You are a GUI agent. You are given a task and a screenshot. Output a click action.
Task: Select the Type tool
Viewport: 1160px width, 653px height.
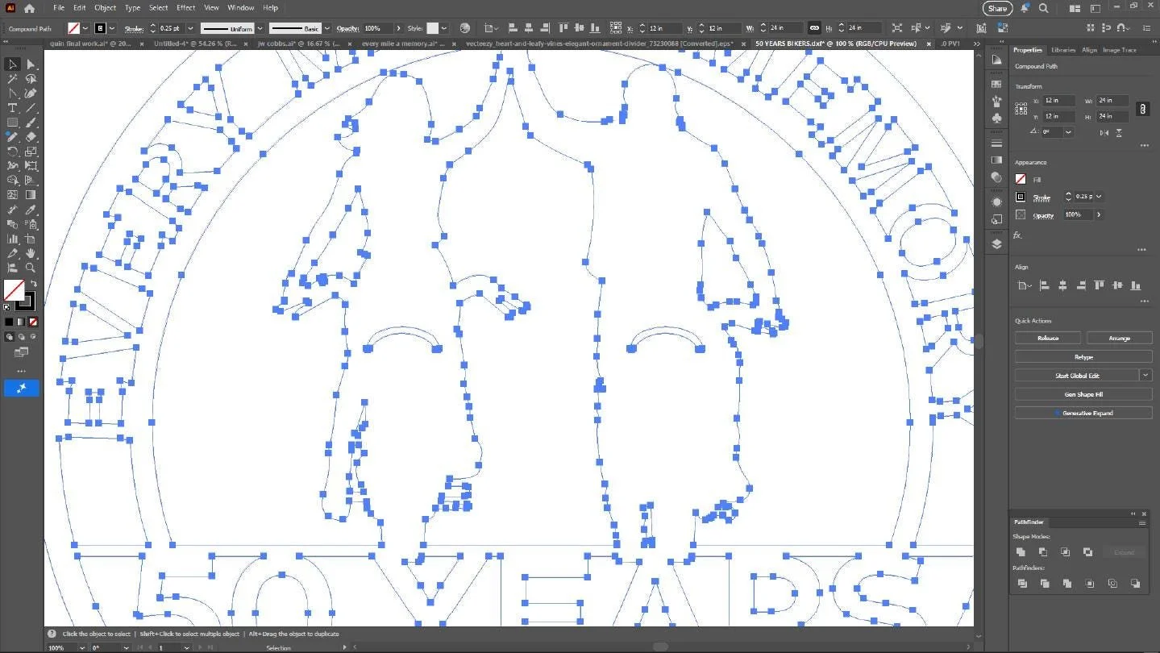(x=13, y=108)
